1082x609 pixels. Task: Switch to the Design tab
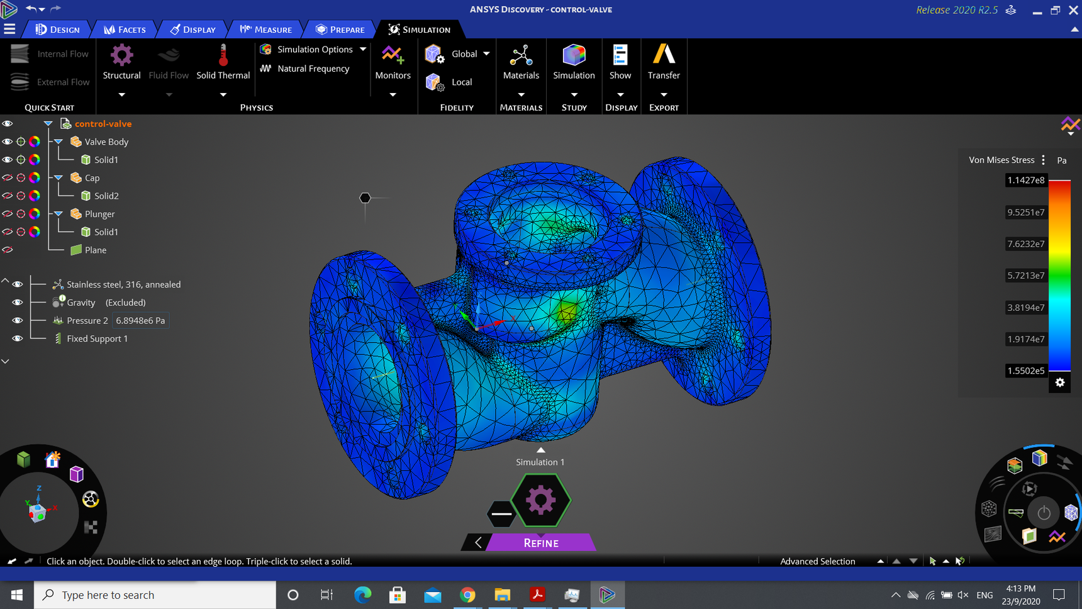[x=58, y=30]
